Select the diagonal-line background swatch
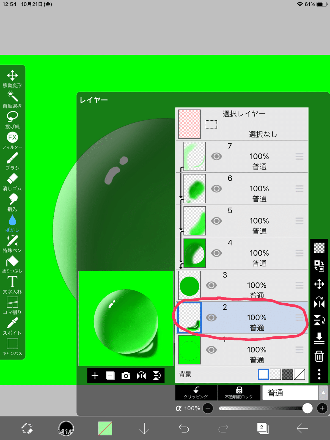The height and width of the screenshot is (440, 330). pyautogui.click(x=299, y=374)
